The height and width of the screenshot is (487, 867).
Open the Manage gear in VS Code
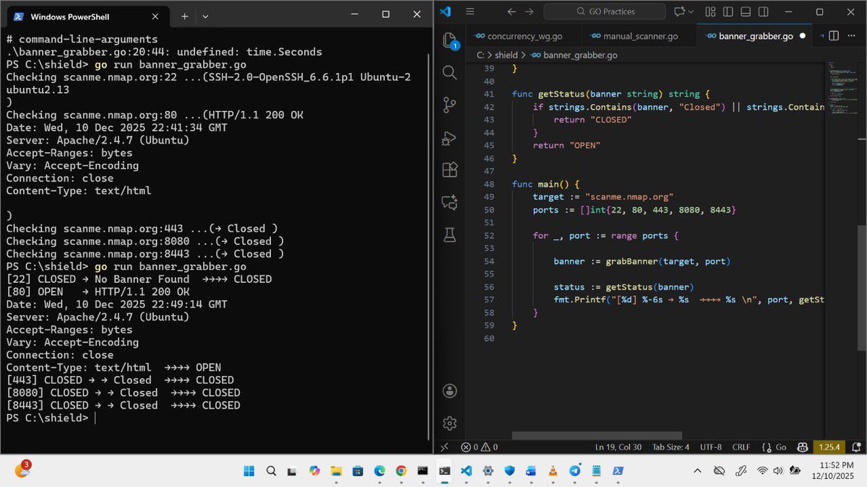click(449, 423)
